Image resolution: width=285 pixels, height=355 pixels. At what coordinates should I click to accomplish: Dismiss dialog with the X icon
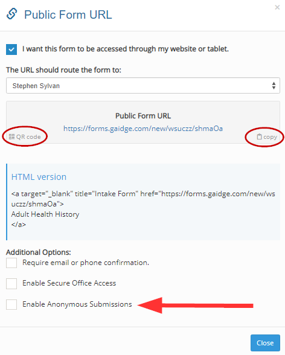pyautogui.click(x=277, y=7)
